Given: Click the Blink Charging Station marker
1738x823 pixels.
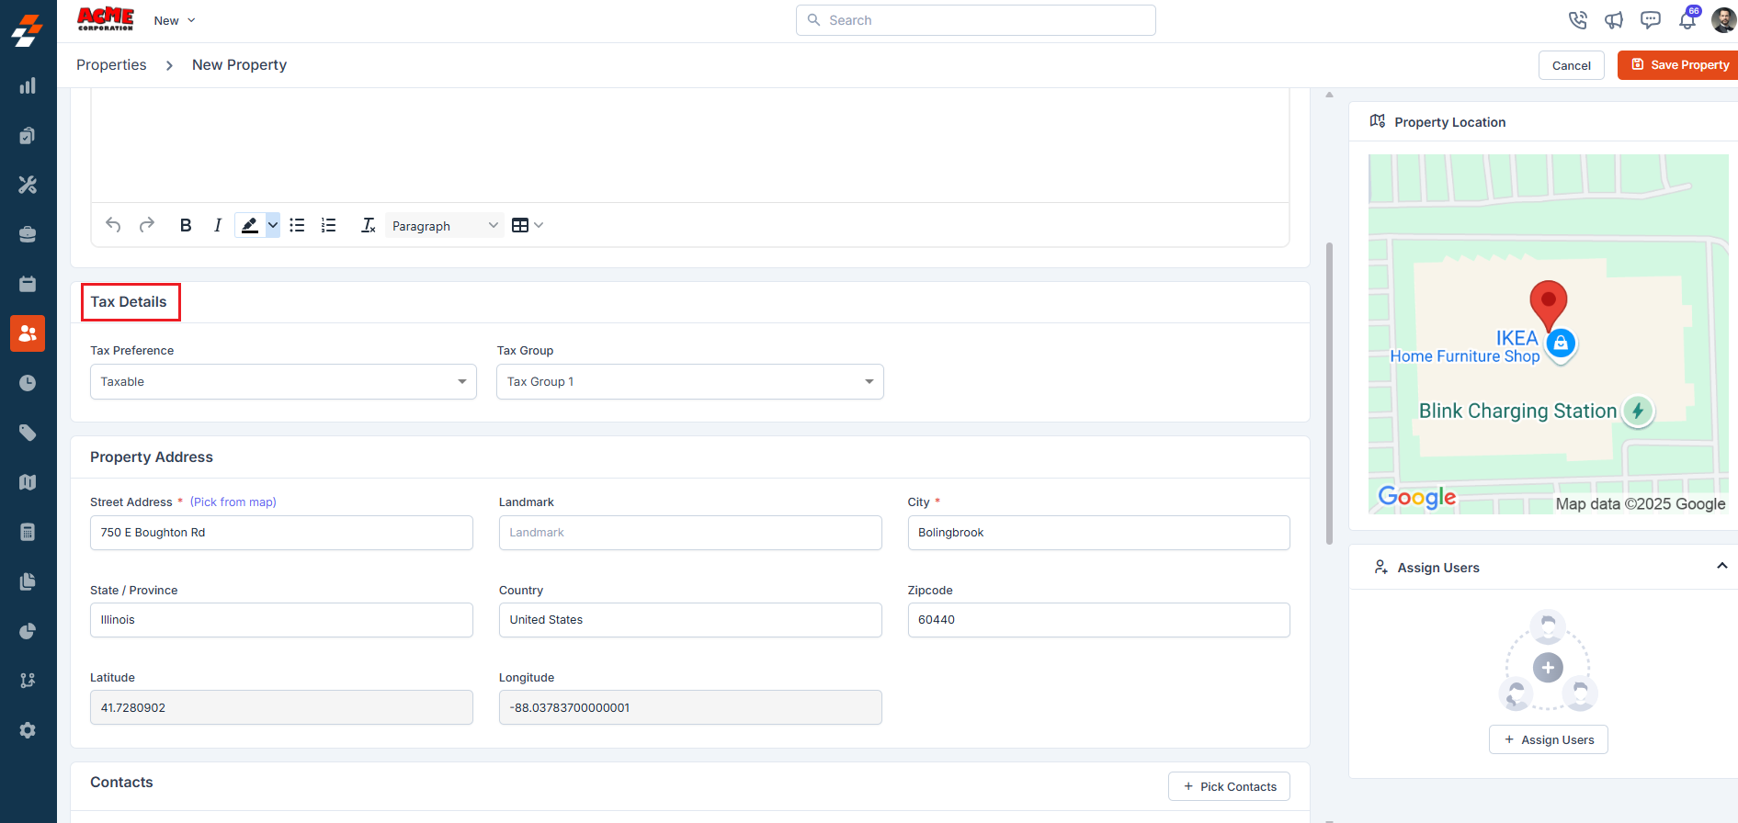Looking at the screenshot, I should coord(1638,411).
